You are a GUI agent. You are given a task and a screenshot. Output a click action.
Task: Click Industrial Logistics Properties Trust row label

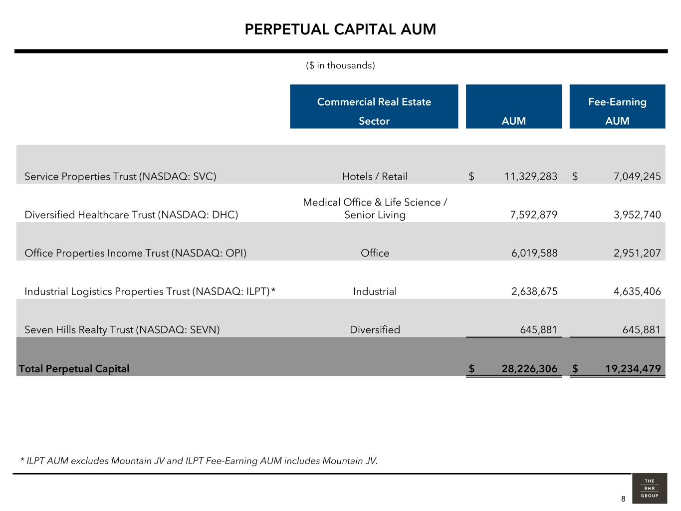(150, 291)
